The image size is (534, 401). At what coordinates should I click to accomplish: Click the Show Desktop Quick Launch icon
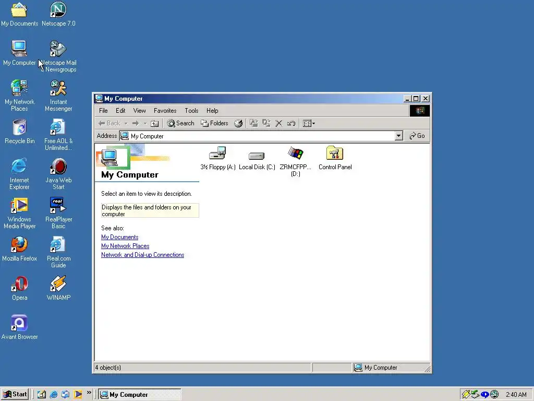tap(41, 395)
